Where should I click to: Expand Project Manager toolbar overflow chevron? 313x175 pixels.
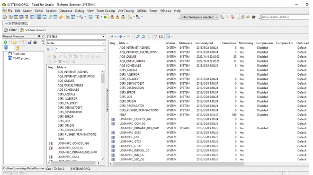(x=43, y=42)
